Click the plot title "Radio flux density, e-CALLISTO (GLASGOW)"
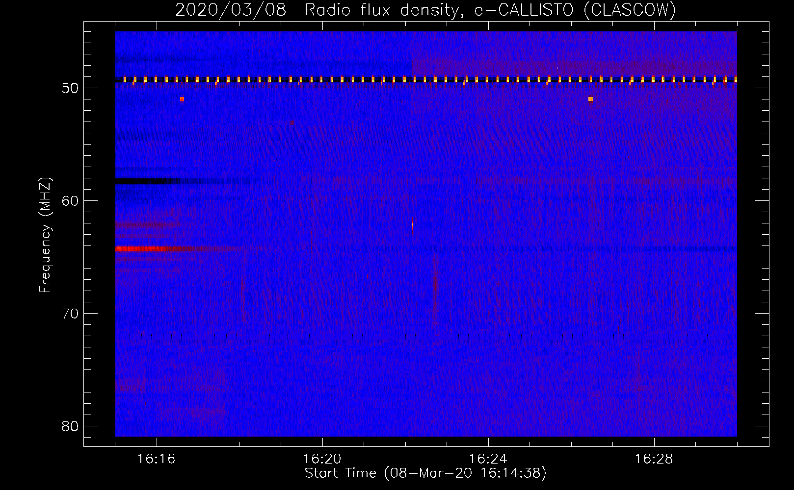The image size is (794, 490). tap(490, 10)
